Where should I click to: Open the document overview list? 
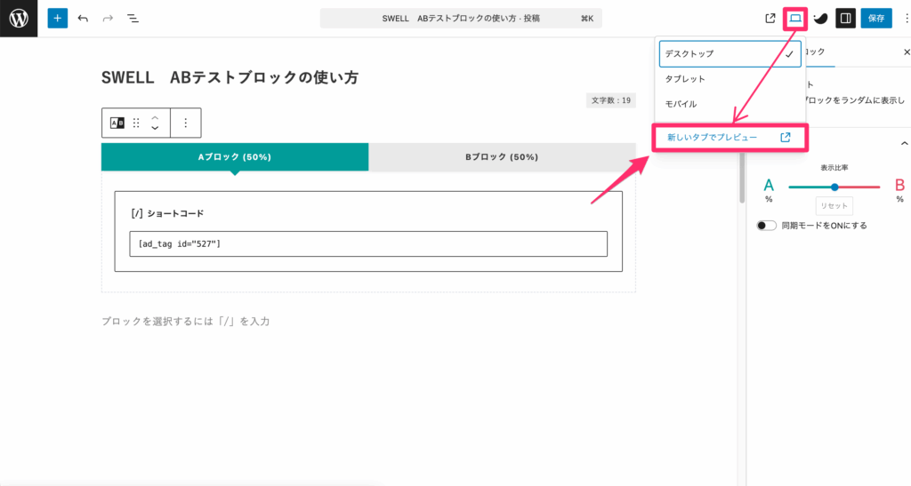(133, 19)
